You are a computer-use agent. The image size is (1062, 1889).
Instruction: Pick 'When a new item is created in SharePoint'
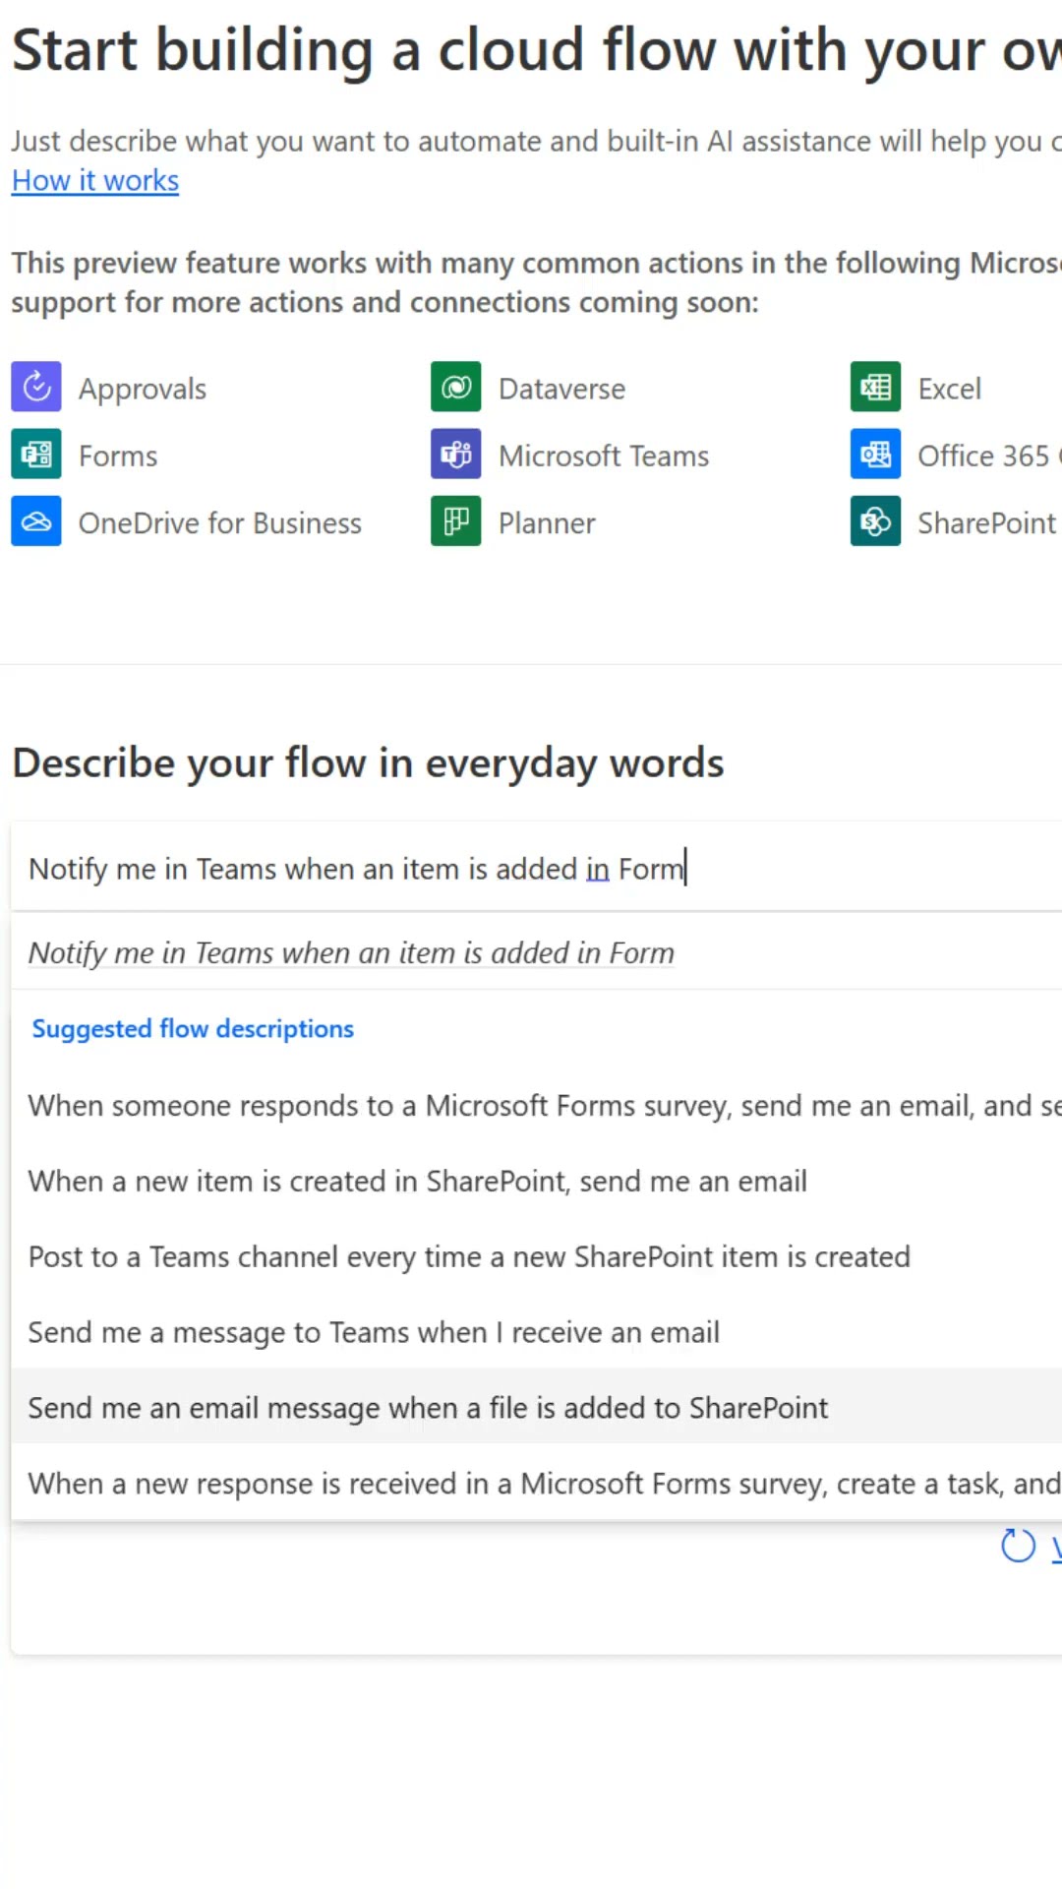point(418,1182)
